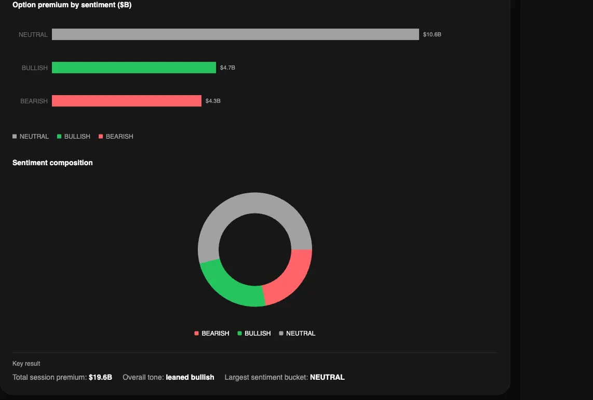
Task: Click largest sentiment bucket value NEUTRAL
Action: [x=327, y=377]
